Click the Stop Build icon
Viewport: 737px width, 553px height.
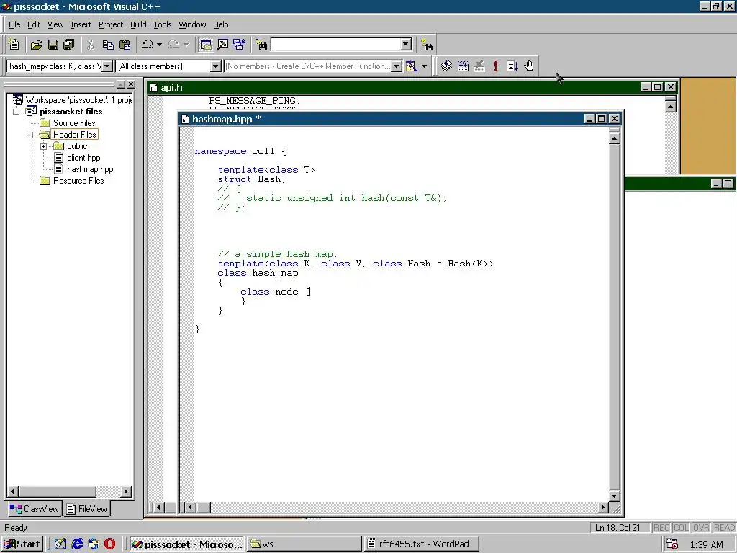pos(479,66)
